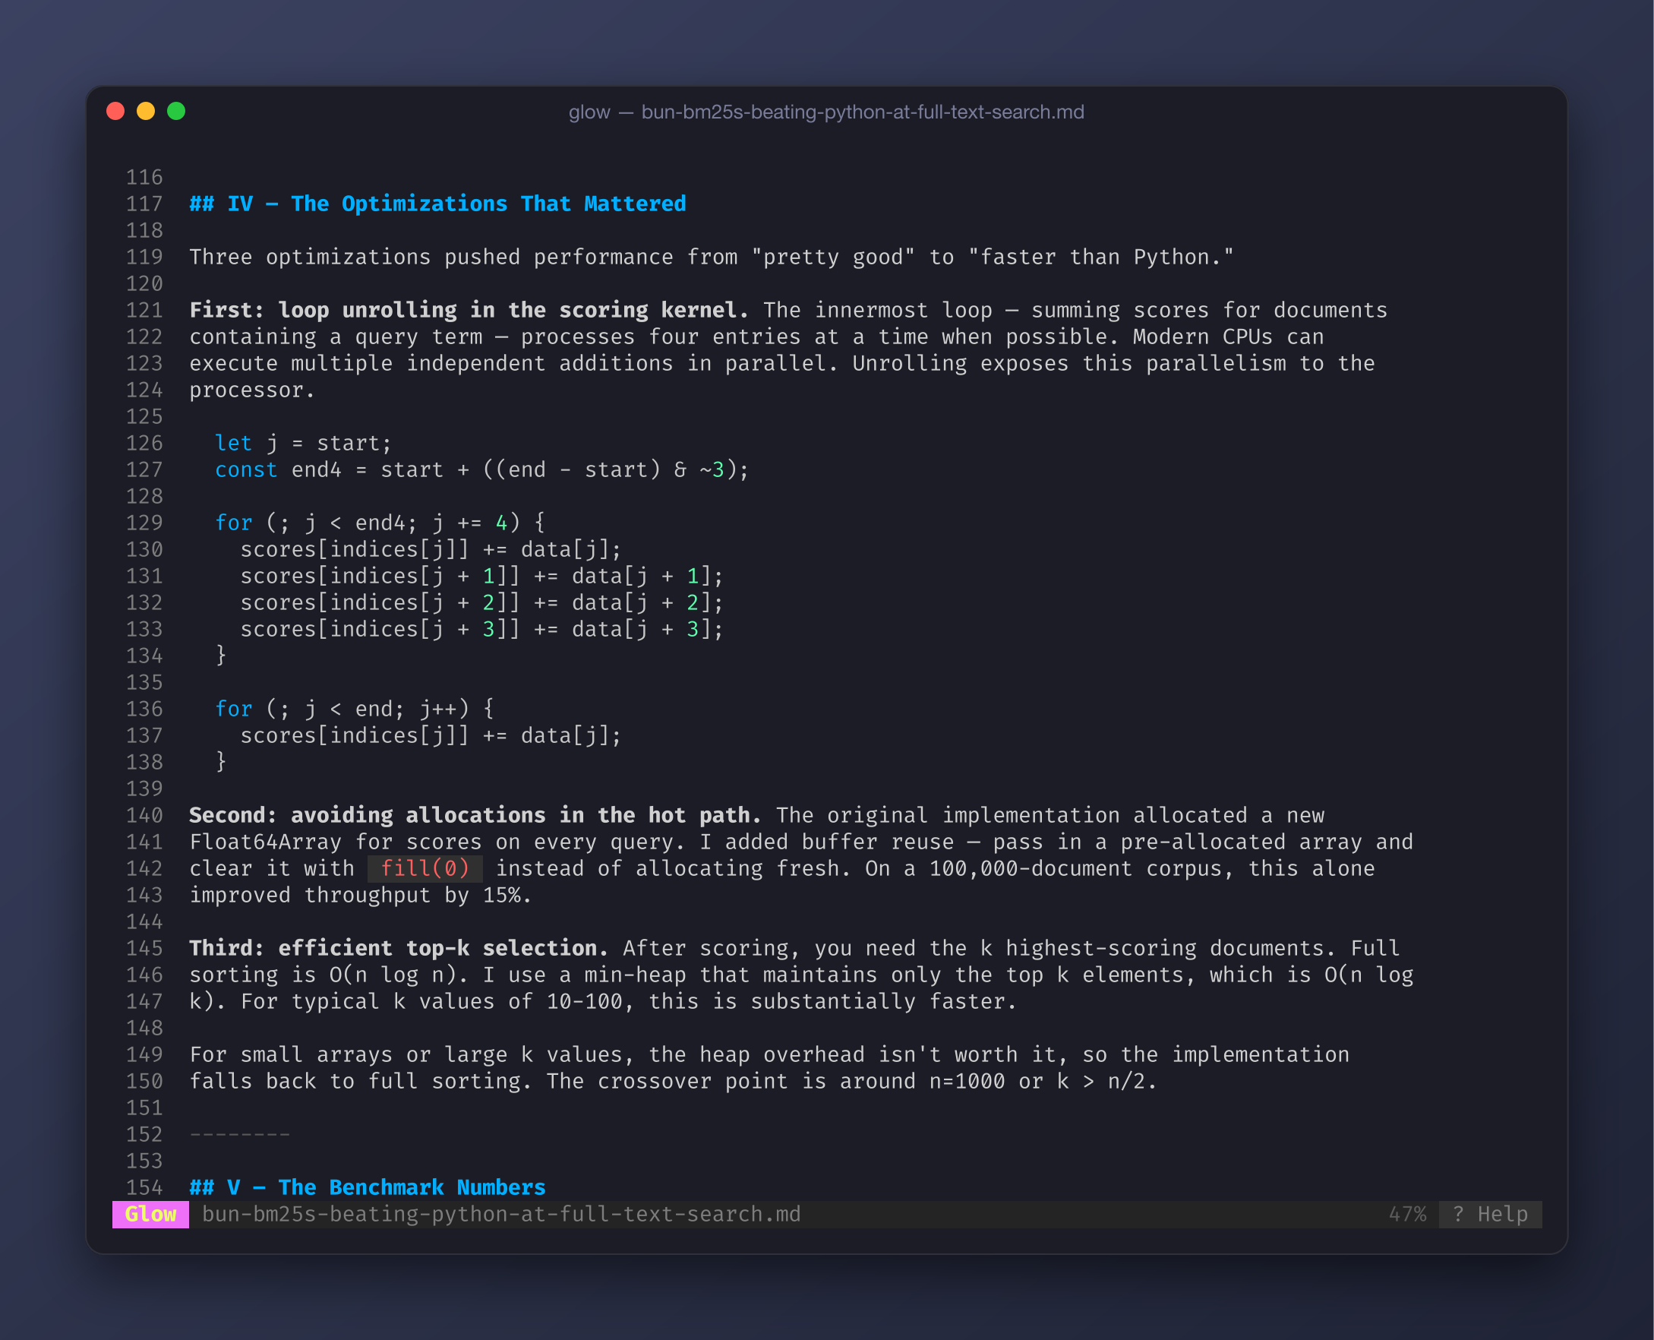This screenshot has height=1340, width=1654.
Task: Click bold text 'First: loop unrolling in the scoring kernel.'
Action: pyautogui.click(x=469, y=310)
